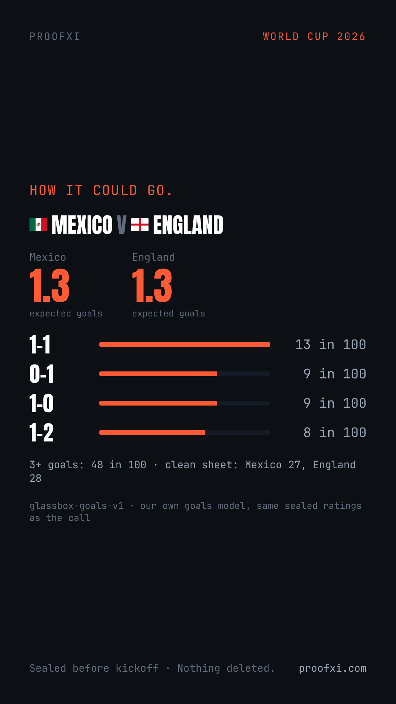The width and height of the screenshot is (396, 704).
Task: Click the England flag icon
Action: point(140,225)
